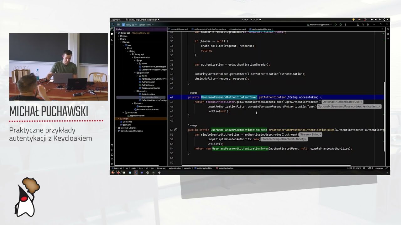Open the Database tool window icon

[388, 34]
